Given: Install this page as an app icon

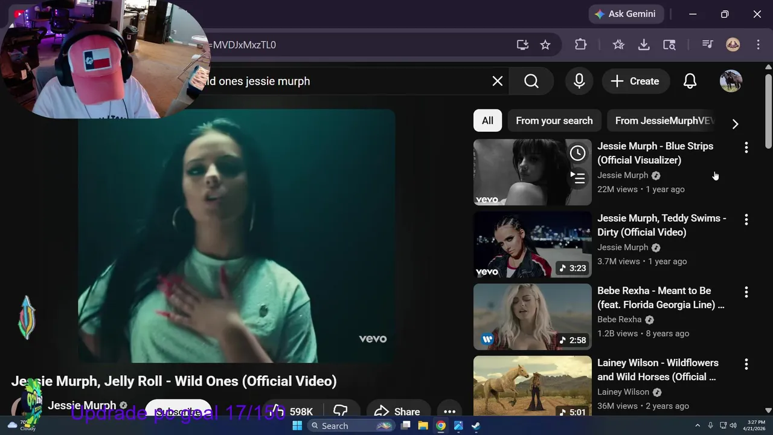Looking at the screenshot, I should click(x=522, y=45).
